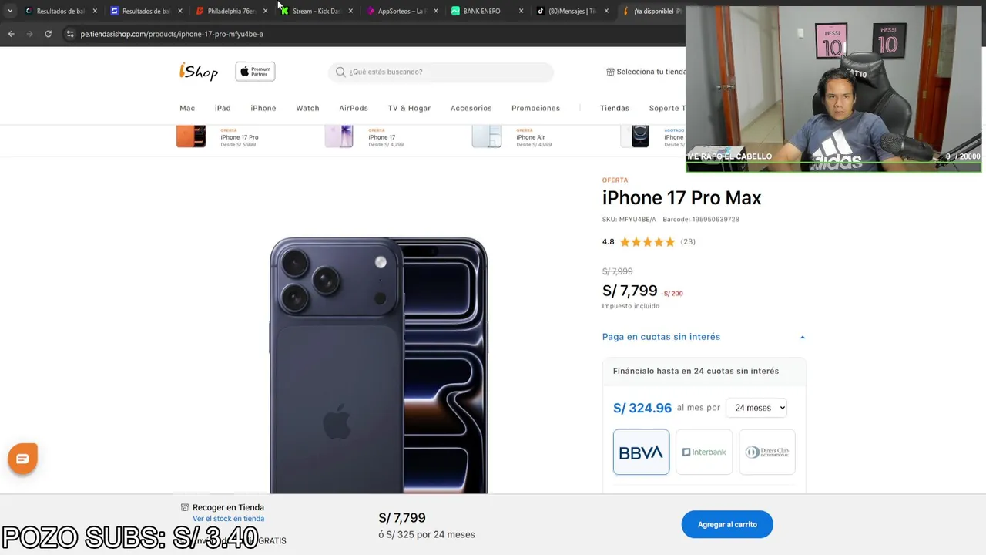Click the iShop logo
986x555 pixels.
click(199, 72)
